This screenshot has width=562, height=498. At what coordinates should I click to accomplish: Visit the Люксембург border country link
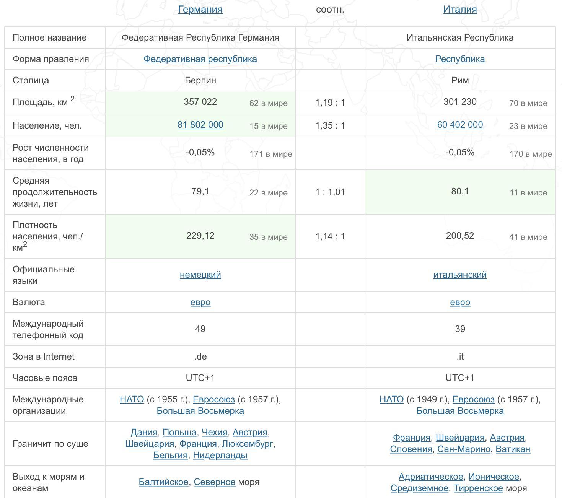(248, 444)
